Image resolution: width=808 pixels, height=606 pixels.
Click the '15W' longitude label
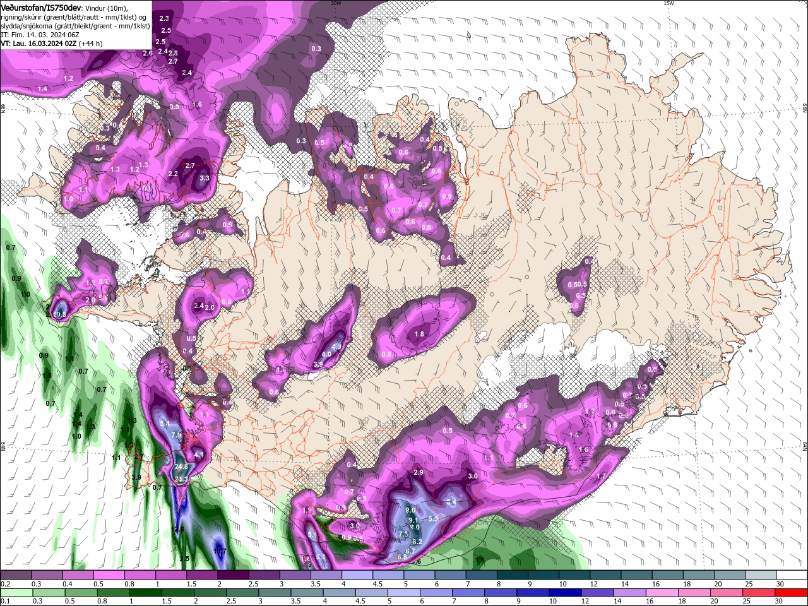[668, 3]
